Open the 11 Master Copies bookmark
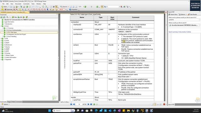This screenshot has width=201, height=113. point(9,55)
